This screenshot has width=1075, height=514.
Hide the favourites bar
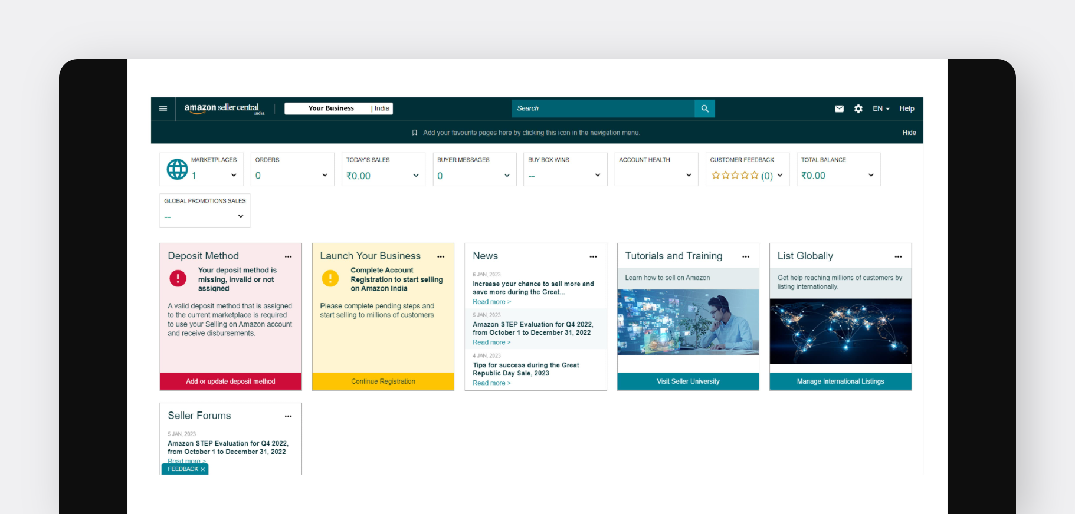tap(909, 133)
